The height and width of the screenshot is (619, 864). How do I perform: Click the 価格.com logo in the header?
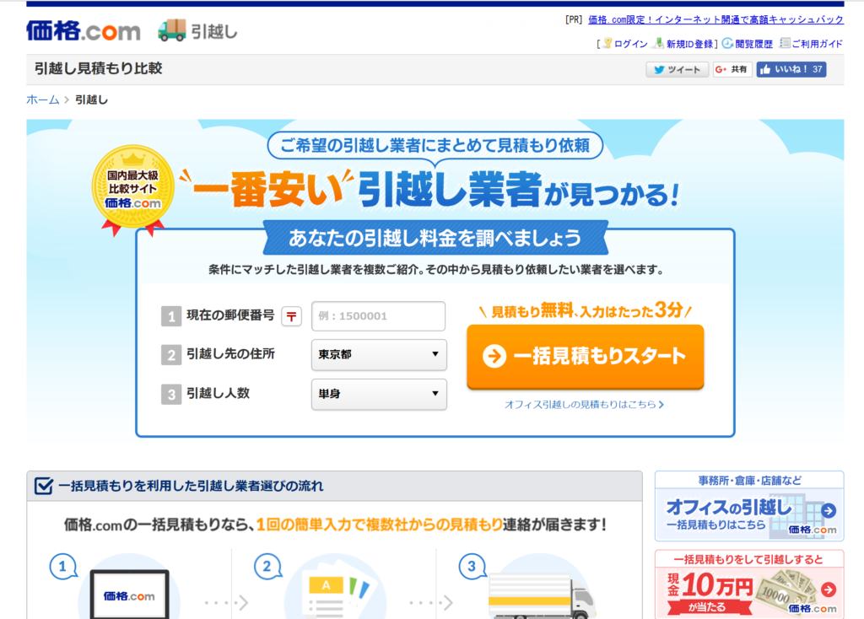coord(84,31)
